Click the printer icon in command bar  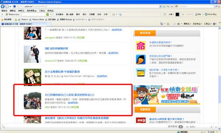click(178, 24)
